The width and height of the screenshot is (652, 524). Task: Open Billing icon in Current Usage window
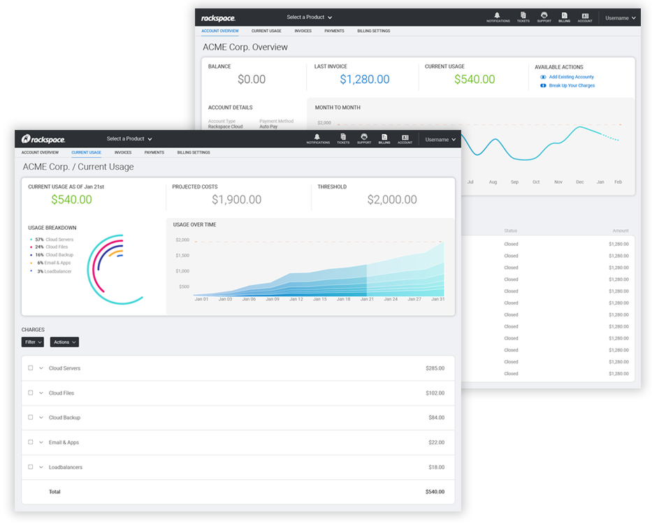pyautogui.click(x=384, y=139)
